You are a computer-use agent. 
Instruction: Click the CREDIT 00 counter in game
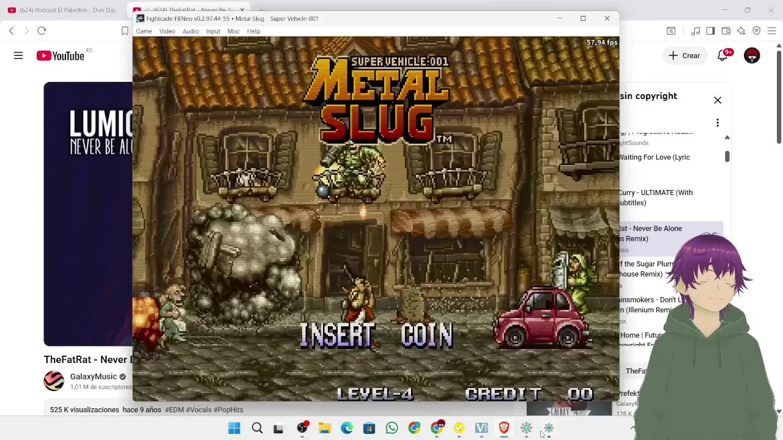click(x=529, y=394)
